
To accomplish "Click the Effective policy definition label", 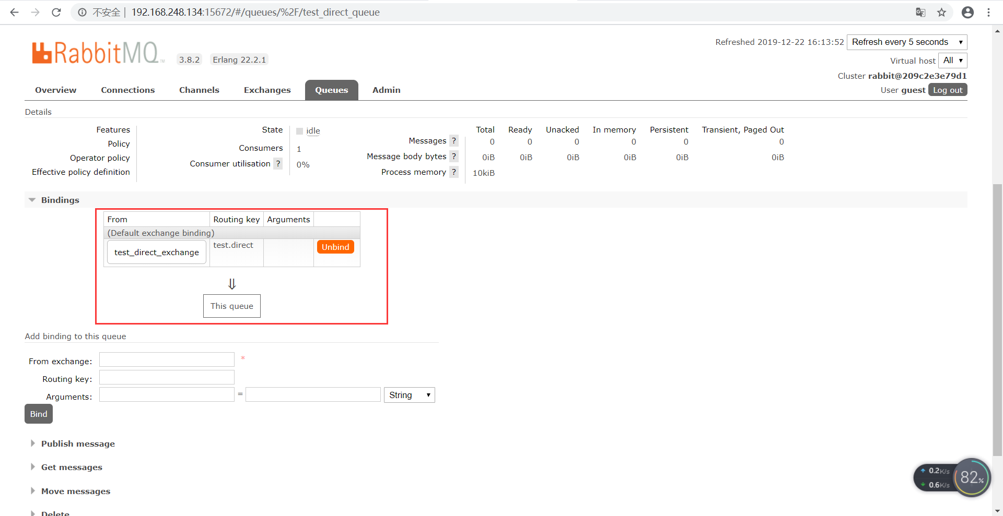I will coord(81,172).
